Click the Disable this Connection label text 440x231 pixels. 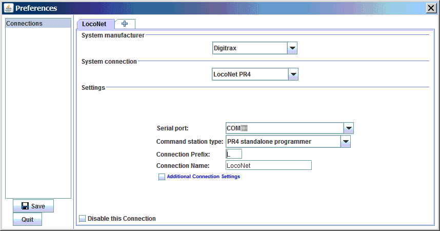coord(122,219)
